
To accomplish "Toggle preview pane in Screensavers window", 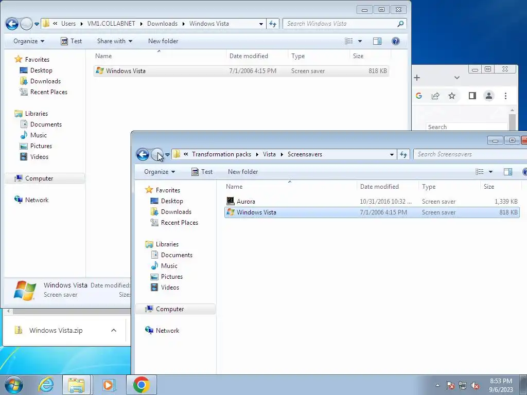I will point(508,172).
